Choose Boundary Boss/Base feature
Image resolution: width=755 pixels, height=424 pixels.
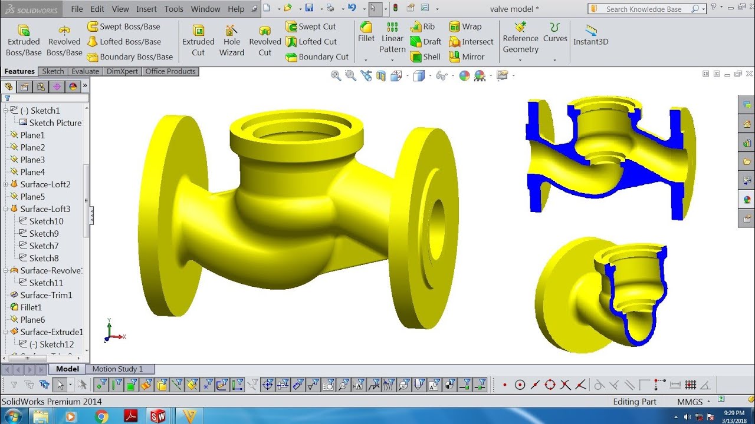click(130, 57)
